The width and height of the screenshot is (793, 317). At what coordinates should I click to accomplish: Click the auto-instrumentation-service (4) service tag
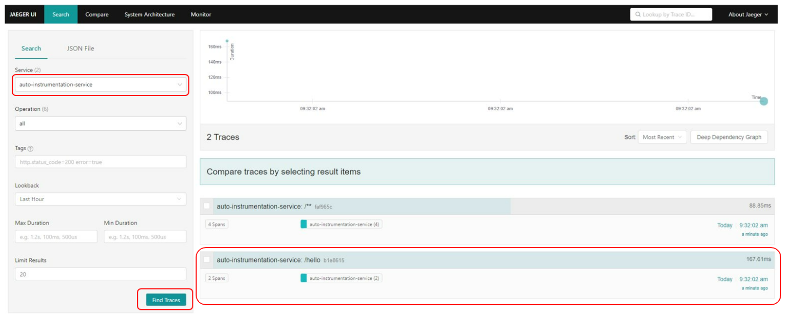pyautogui.click(x=341, y=224)
